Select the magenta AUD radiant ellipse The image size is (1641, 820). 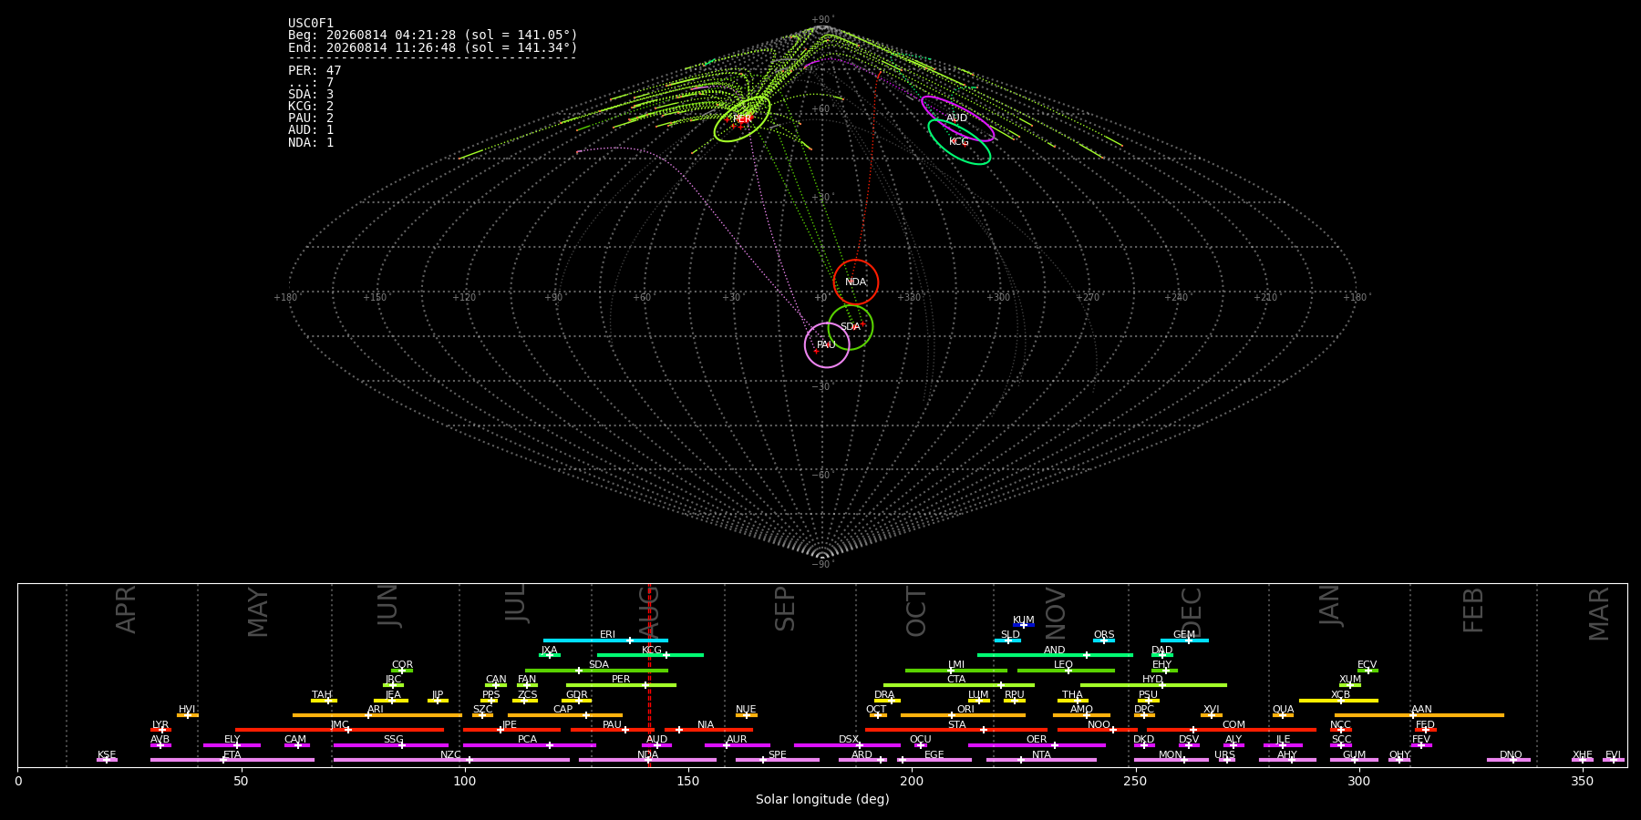point(957,118)
